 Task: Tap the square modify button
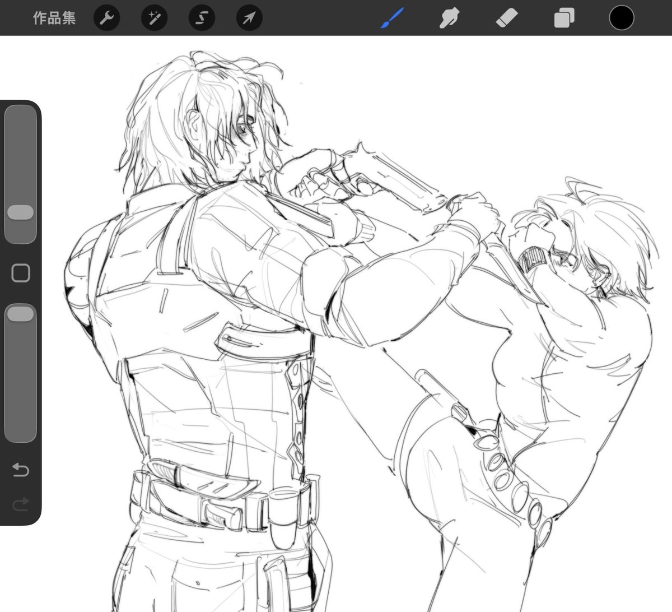pos(21,273)
